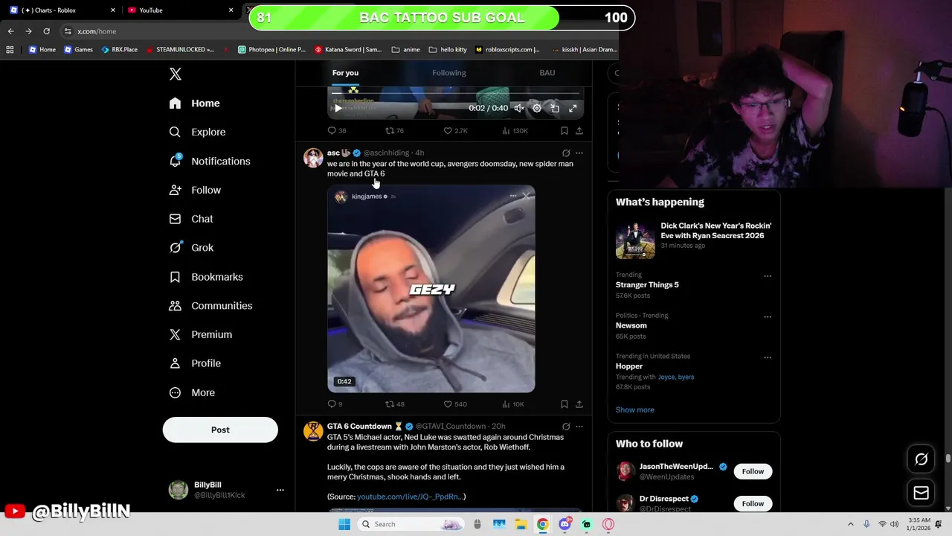The width and height of the screenshot is (952, 536).
Task: Open @ascinhiding handle link
Action: point(386,153)
